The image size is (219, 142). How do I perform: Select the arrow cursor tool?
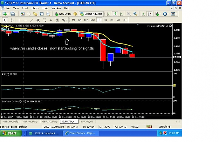coord(5,20)
